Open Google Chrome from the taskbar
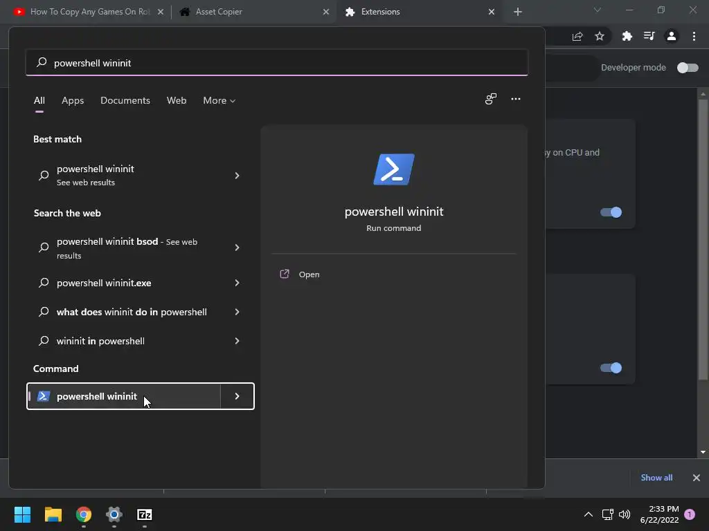The height and width of the screenshot is (531, 709). point(84,514)
